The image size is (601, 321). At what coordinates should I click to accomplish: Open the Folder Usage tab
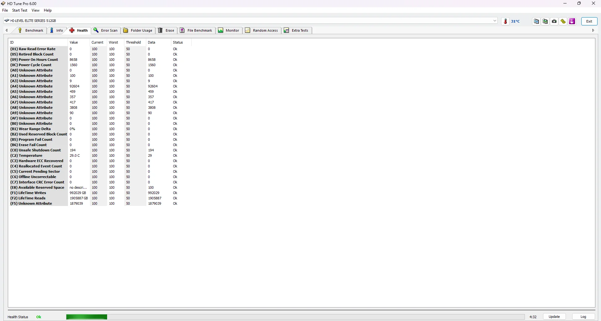click(x=138, y=30)
